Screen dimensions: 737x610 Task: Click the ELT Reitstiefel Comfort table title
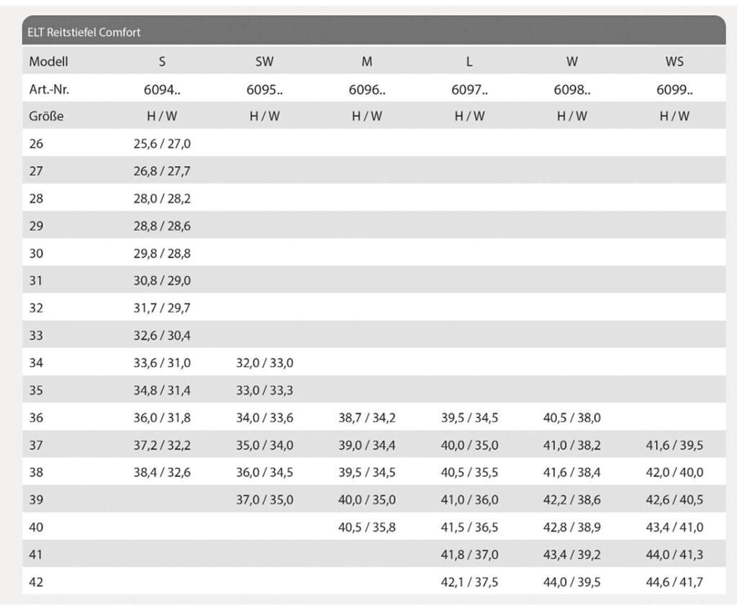pyautogui.click(x=84, y=32)
